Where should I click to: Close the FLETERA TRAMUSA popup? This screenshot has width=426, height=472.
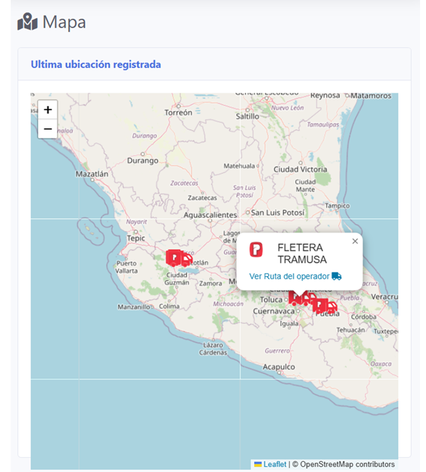pos(355,241)
